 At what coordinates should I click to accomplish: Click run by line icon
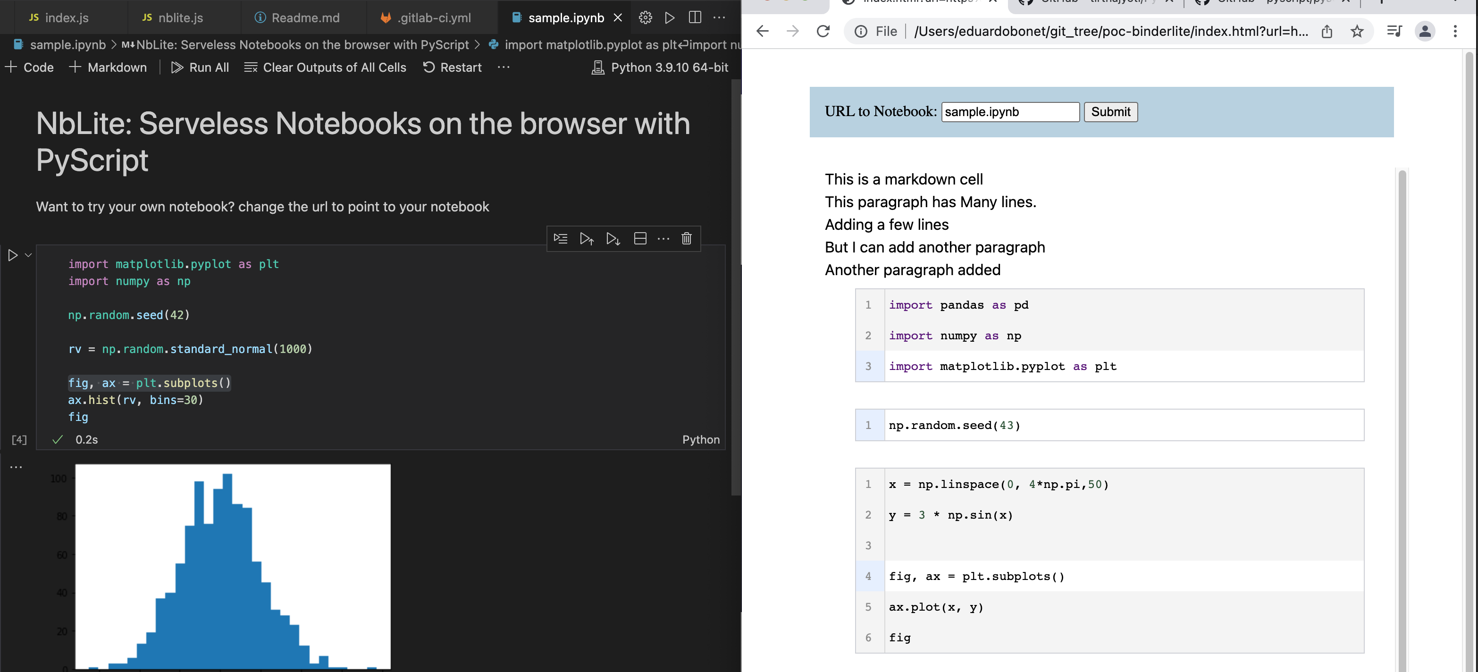(560, 239)
